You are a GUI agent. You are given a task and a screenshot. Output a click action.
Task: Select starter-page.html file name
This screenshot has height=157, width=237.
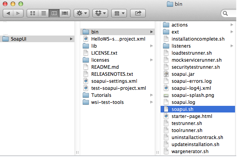pos(192,116)
